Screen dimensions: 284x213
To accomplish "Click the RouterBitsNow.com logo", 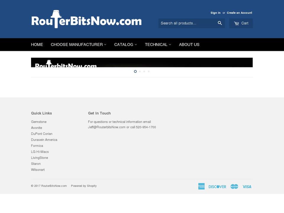I will [86, 20].
